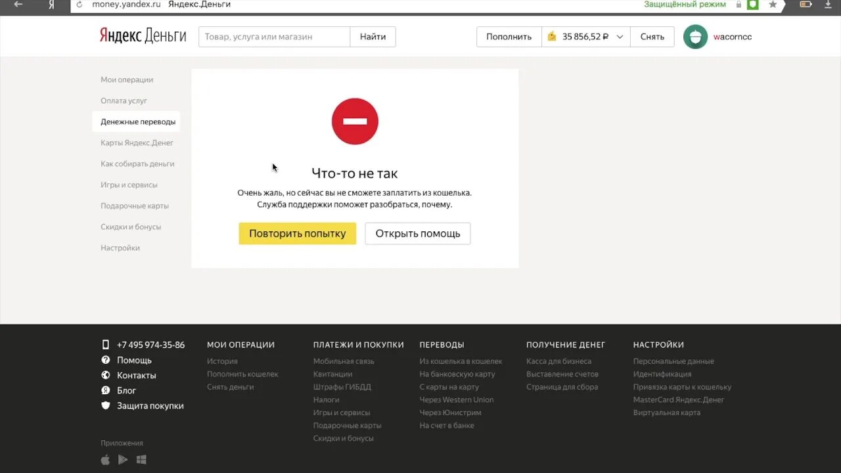Image resolution: width=841 pixels, height=473 pixels.
Task: Click the Яндекс Деньги logo
Action: tap(143, 35)
